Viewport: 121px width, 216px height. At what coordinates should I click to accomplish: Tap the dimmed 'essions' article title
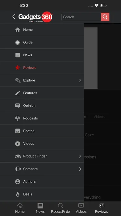click(x=90, y=157)
